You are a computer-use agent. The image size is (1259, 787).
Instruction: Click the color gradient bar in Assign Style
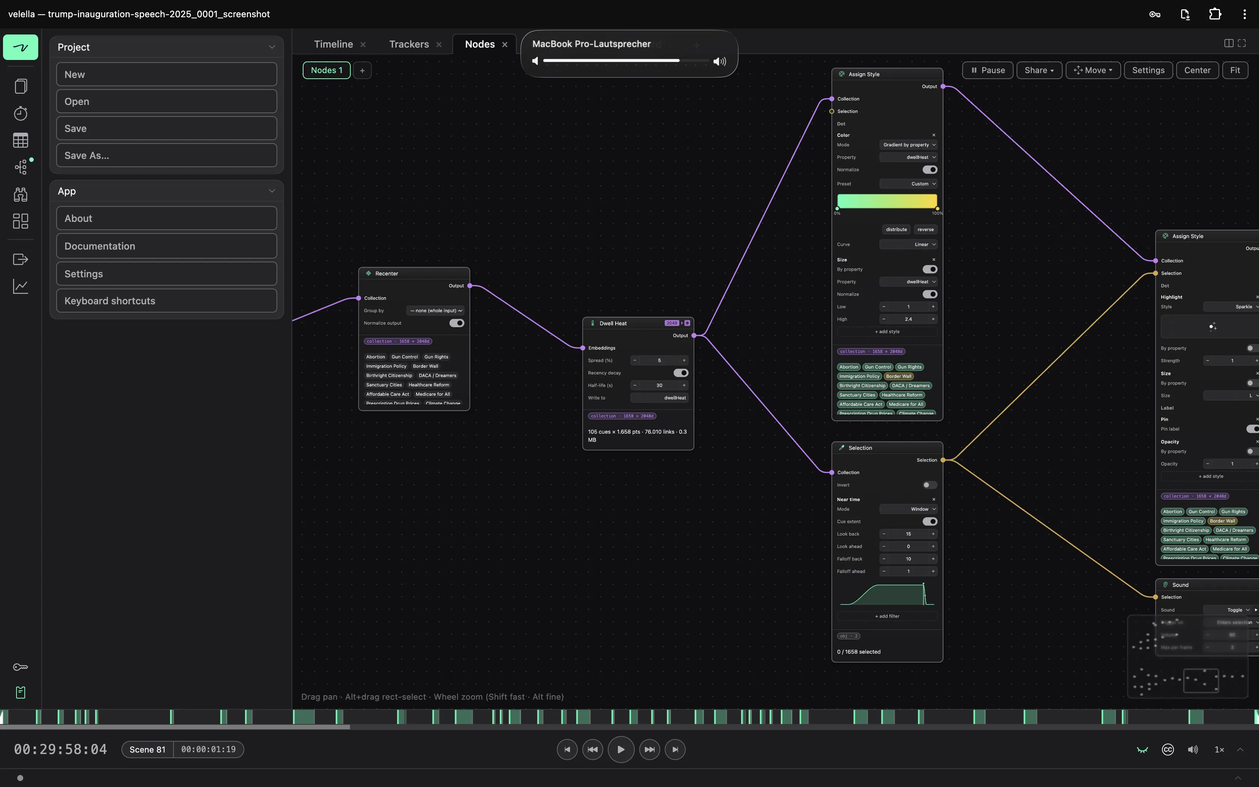[x=887, y=201]
